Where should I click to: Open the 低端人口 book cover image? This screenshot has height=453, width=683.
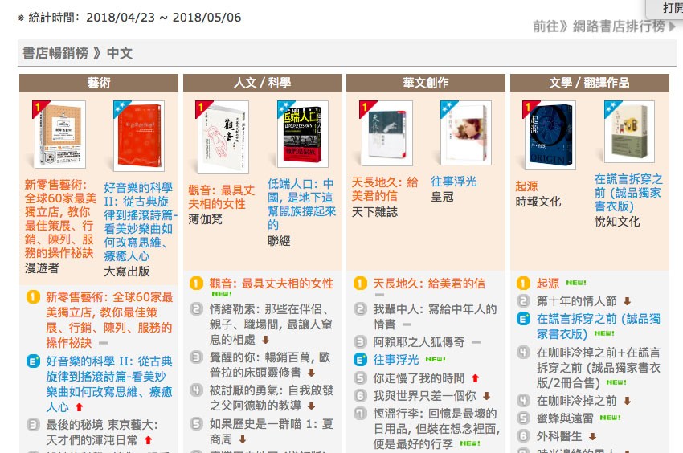[303, 134]
